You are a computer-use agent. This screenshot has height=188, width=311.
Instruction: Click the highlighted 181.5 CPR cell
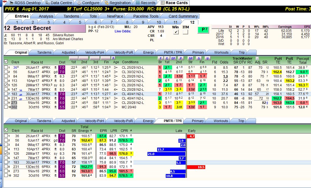(126, 171)
